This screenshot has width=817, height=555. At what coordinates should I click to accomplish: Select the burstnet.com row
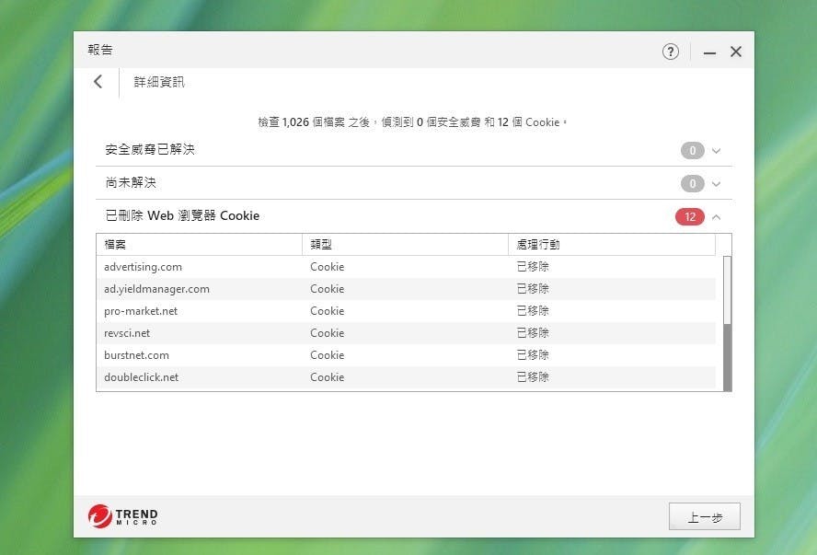click(x=406, y=355)
